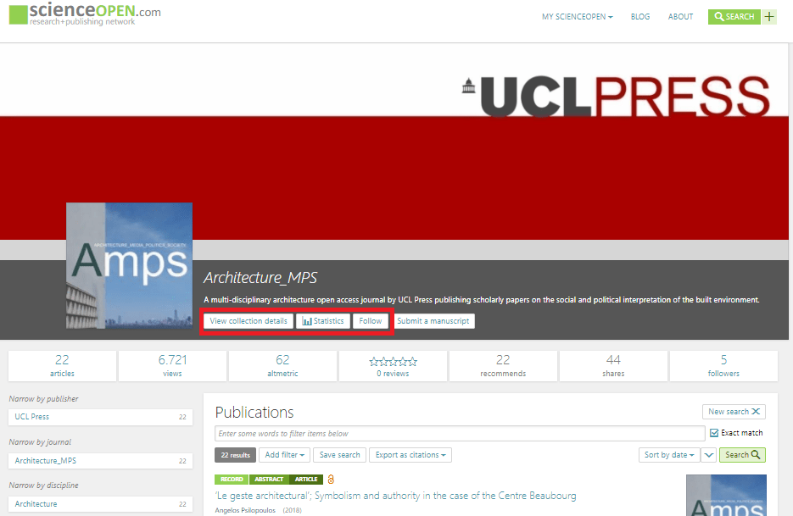Filter by journal Architecture_MPS
Viewport: 793px width, 516px height.
[100, 461]
